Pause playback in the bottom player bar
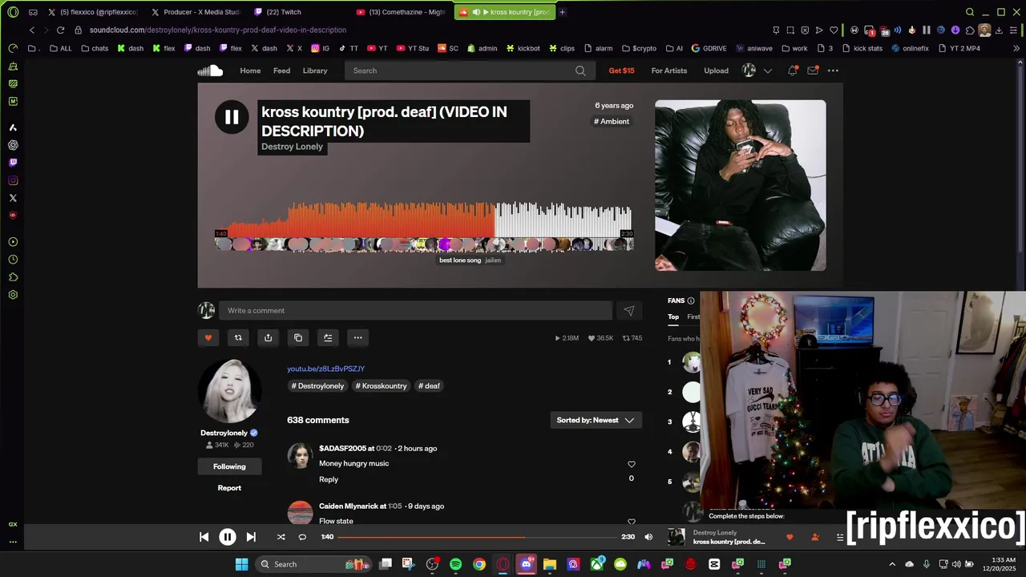The height and width of the screenshot is (577, 1026). click(228, 537)
